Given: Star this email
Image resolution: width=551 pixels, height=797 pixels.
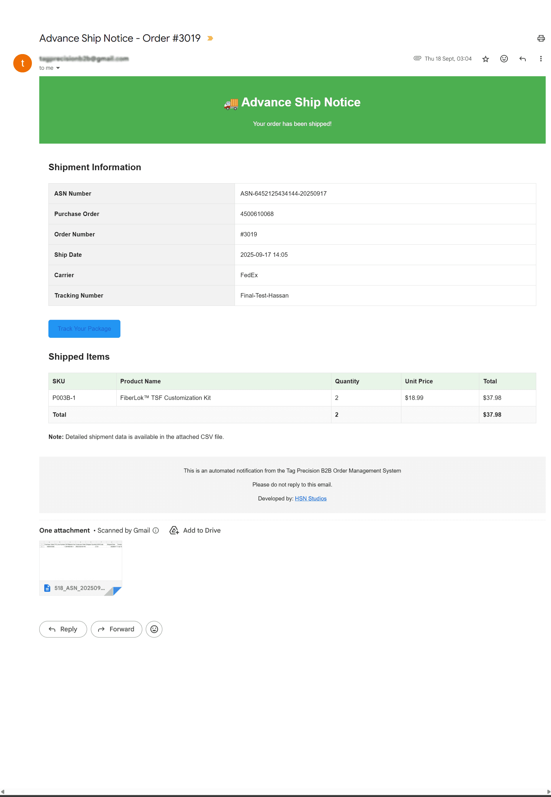Looking at the screenshot, I should click(485, 59).
